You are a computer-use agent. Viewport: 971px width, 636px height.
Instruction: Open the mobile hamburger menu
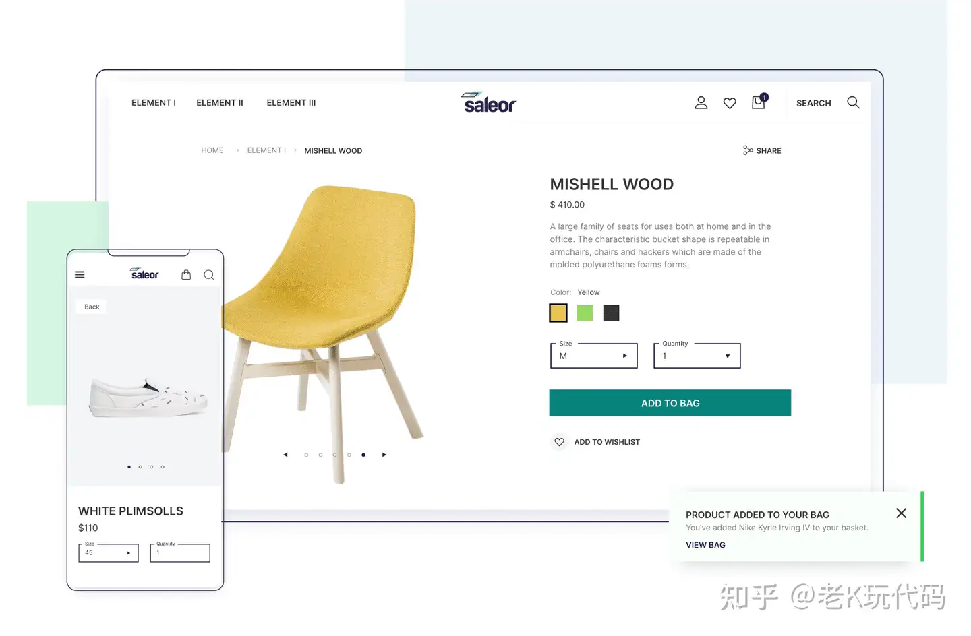[80, 275]
